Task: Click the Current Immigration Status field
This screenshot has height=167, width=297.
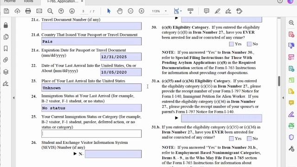Action: pos(91,134)
